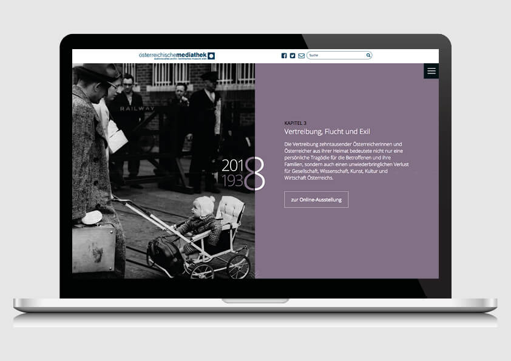Click the 2018 1938 year graphic
511x361 pixels.
coord(243,174)
